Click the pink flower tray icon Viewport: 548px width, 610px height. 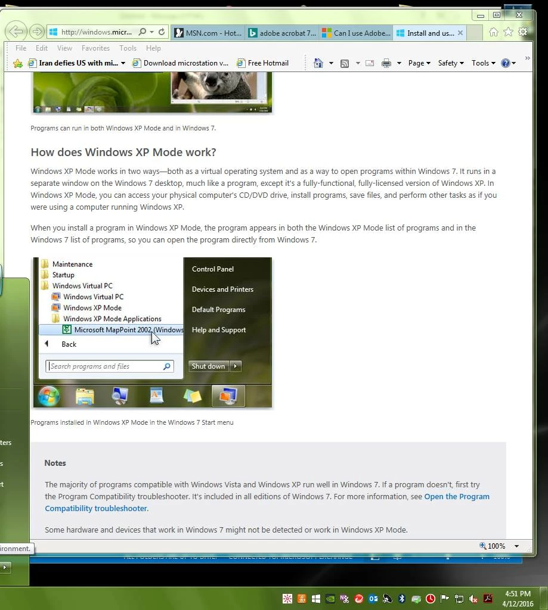(287, 599)
